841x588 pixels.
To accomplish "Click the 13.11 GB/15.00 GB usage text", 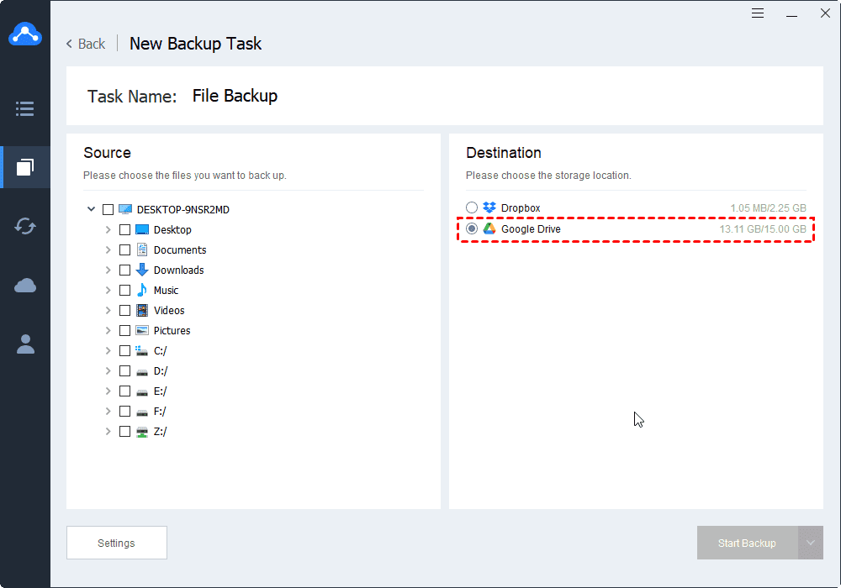I will click(763, 228).
